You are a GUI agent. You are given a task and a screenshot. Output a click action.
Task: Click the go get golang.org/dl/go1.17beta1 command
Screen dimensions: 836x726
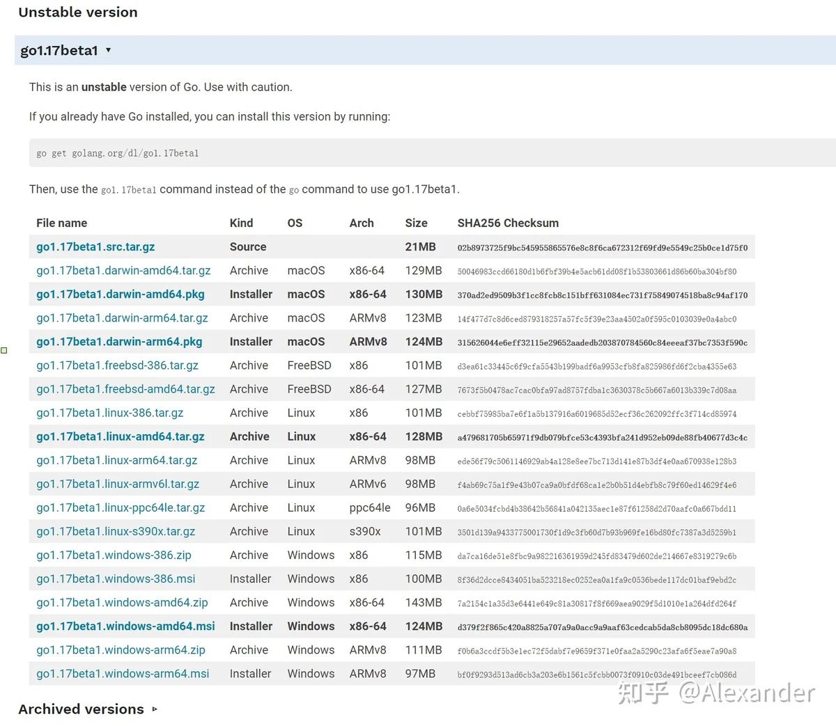(x=118, y=153)
